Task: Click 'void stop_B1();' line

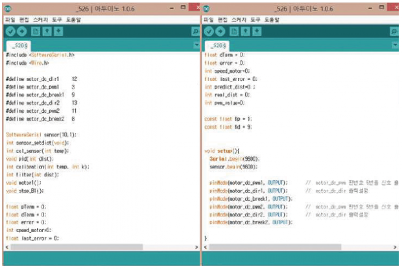Action: pos(25,191)
